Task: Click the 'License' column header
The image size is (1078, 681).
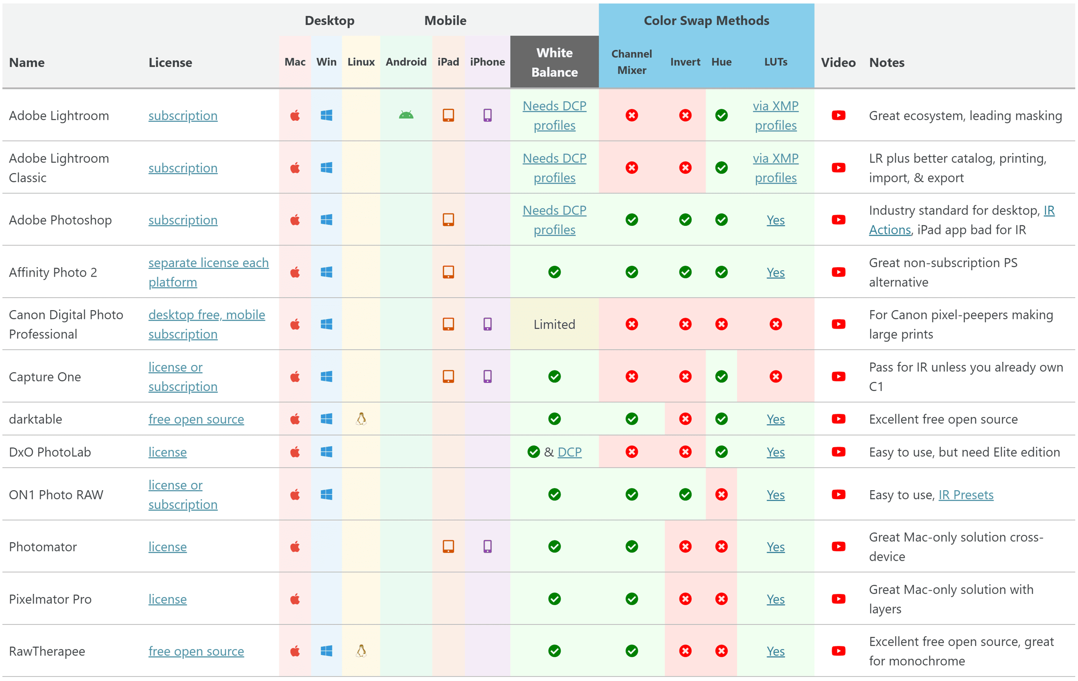Action: click(170, 62)
